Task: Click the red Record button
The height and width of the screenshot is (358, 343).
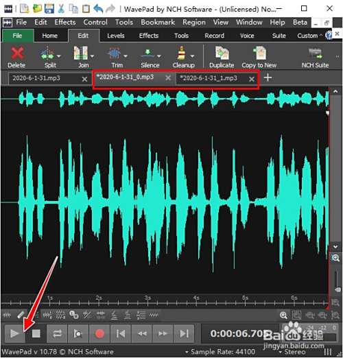Action: click(99, 333)
